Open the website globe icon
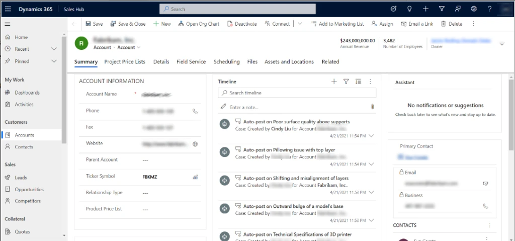 tap(195, 144)
